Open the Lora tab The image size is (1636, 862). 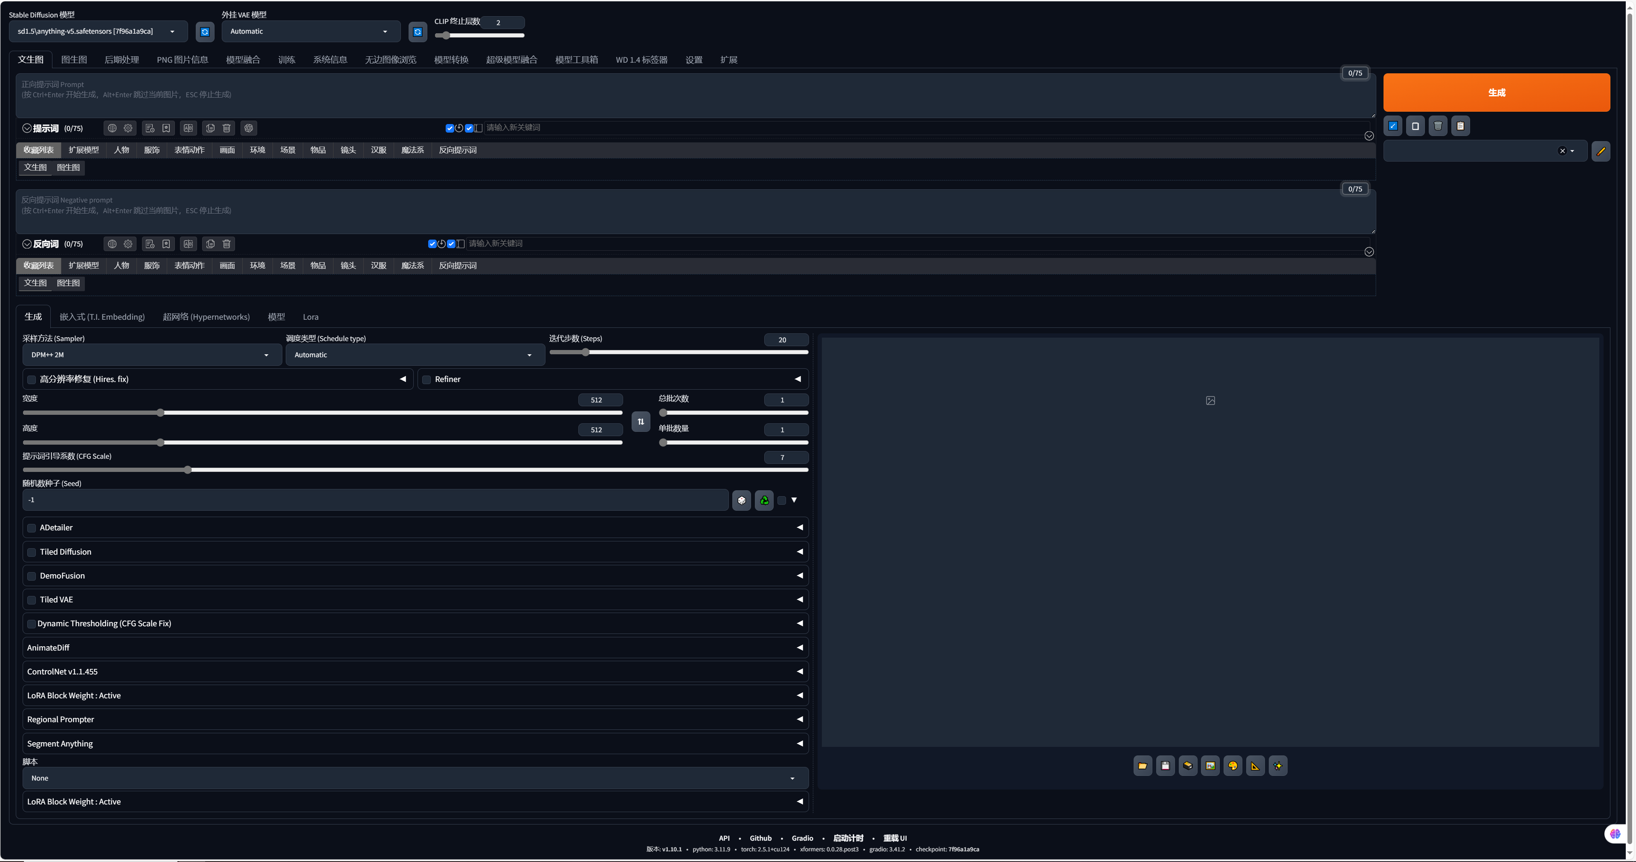point(310,317)
